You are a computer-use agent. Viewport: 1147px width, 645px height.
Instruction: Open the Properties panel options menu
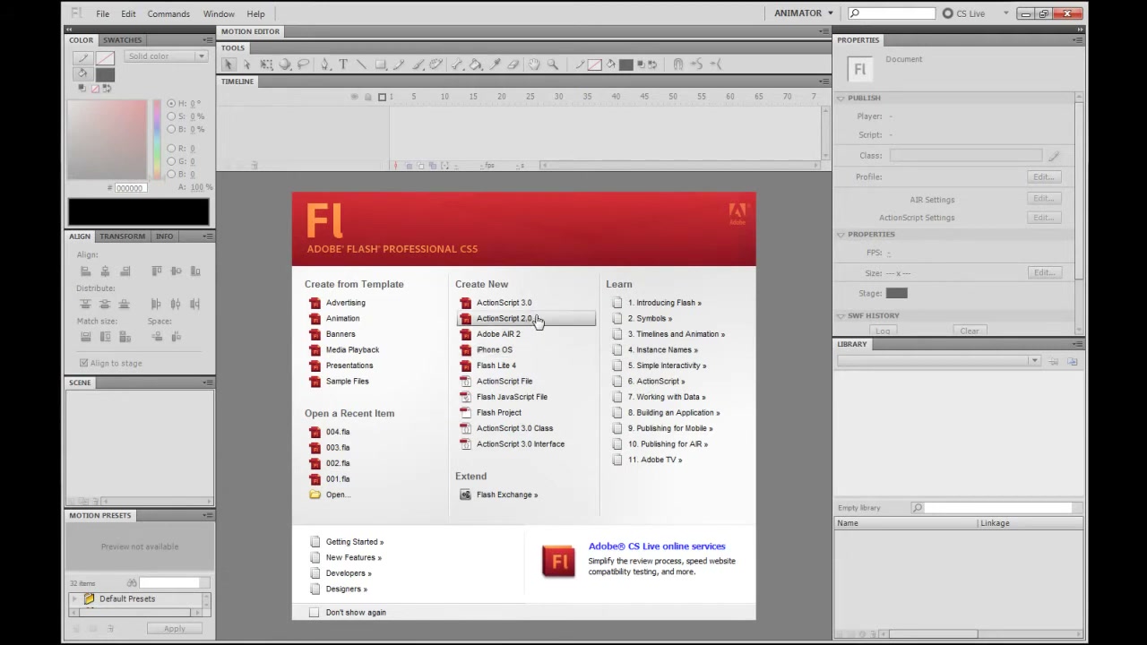[x=1077, y=40]
